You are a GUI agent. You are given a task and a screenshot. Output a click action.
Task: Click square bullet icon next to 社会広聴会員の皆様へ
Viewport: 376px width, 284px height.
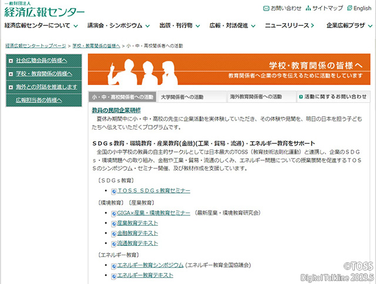point(11,60)
